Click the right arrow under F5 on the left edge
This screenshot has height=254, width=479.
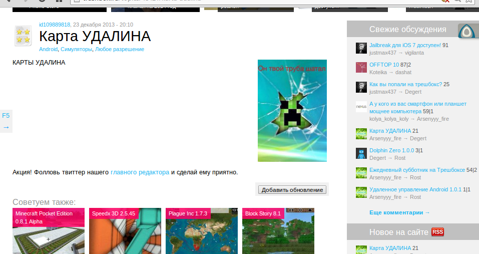6,127
